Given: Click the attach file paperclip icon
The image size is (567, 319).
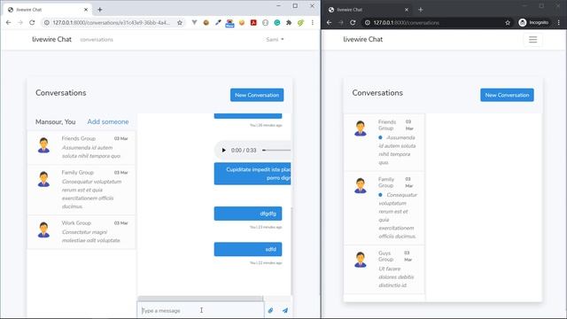Looking at the screenshot, I should tap(270, 310).
